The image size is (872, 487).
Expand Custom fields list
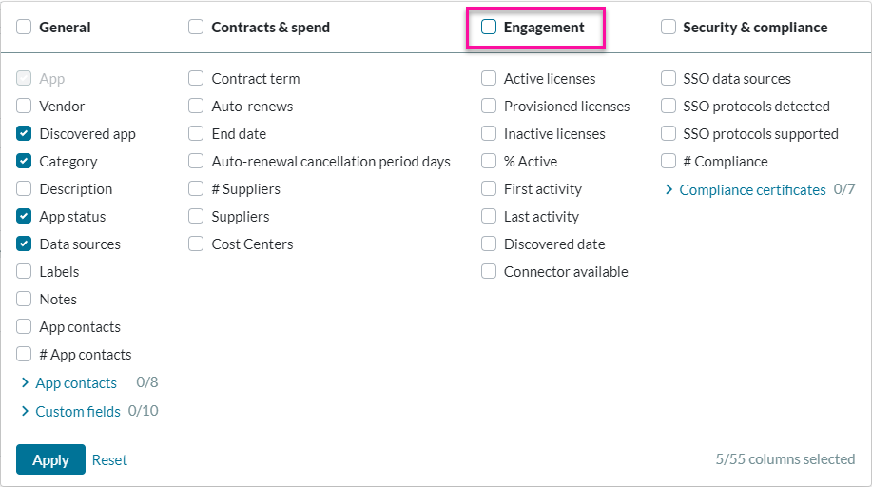click(77, 412)
